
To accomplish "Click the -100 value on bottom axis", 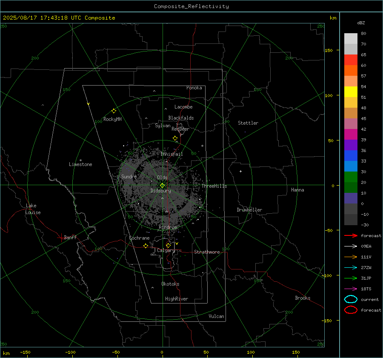I will (70, 352).
